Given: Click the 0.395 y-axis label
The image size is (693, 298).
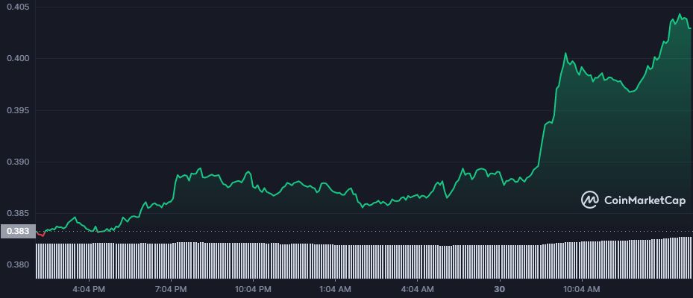Looking at the screenshot, I should coord(18,110).
